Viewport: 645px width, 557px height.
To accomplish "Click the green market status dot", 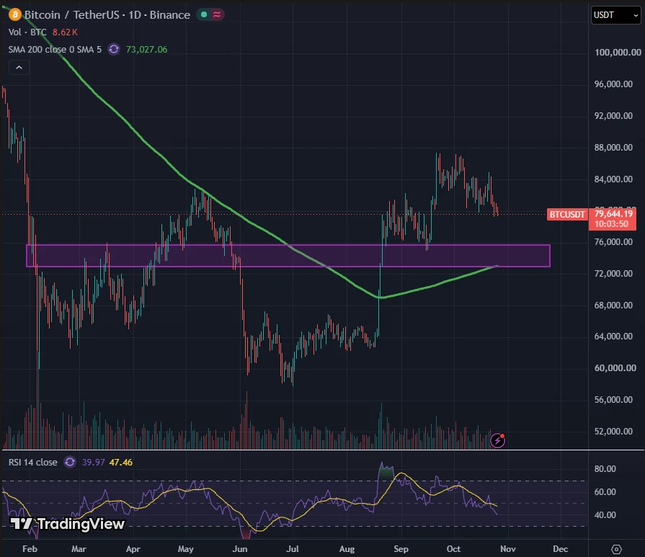I will click(x=204, y=15).
